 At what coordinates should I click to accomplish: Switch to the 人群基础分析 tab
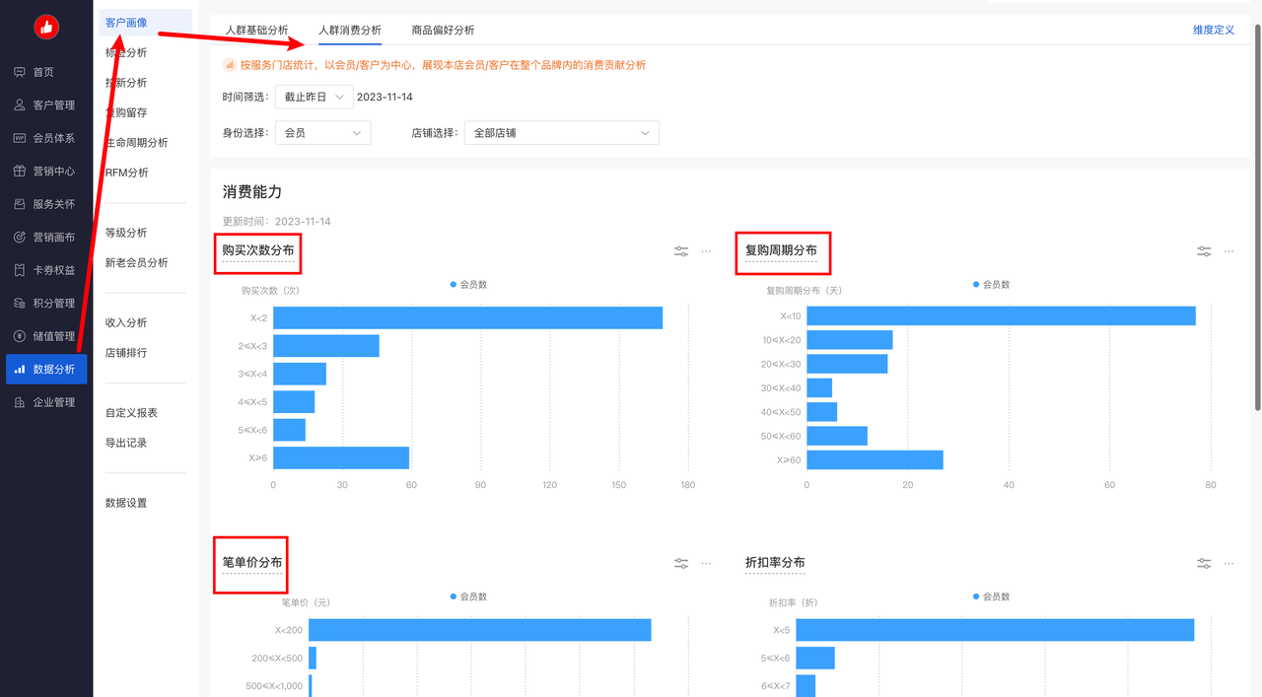256,31
